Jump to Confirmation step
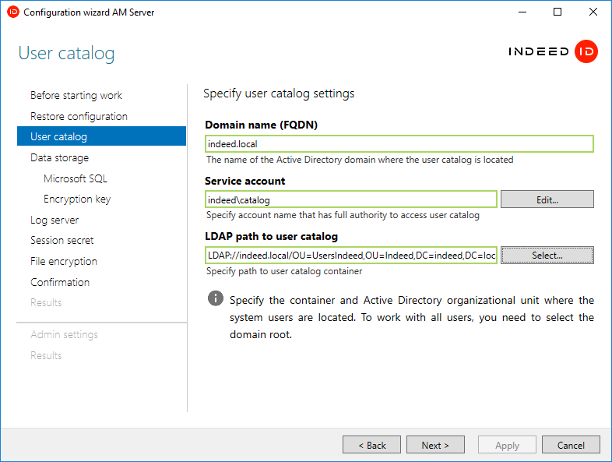The image size is (612, 462). [60, 282]
